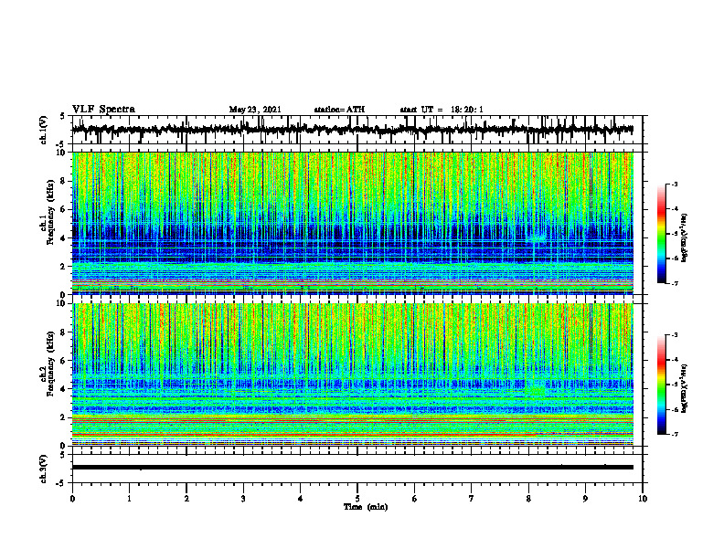
Task: Click time axis tick label '3'
Action: click(x=243, y=499)
